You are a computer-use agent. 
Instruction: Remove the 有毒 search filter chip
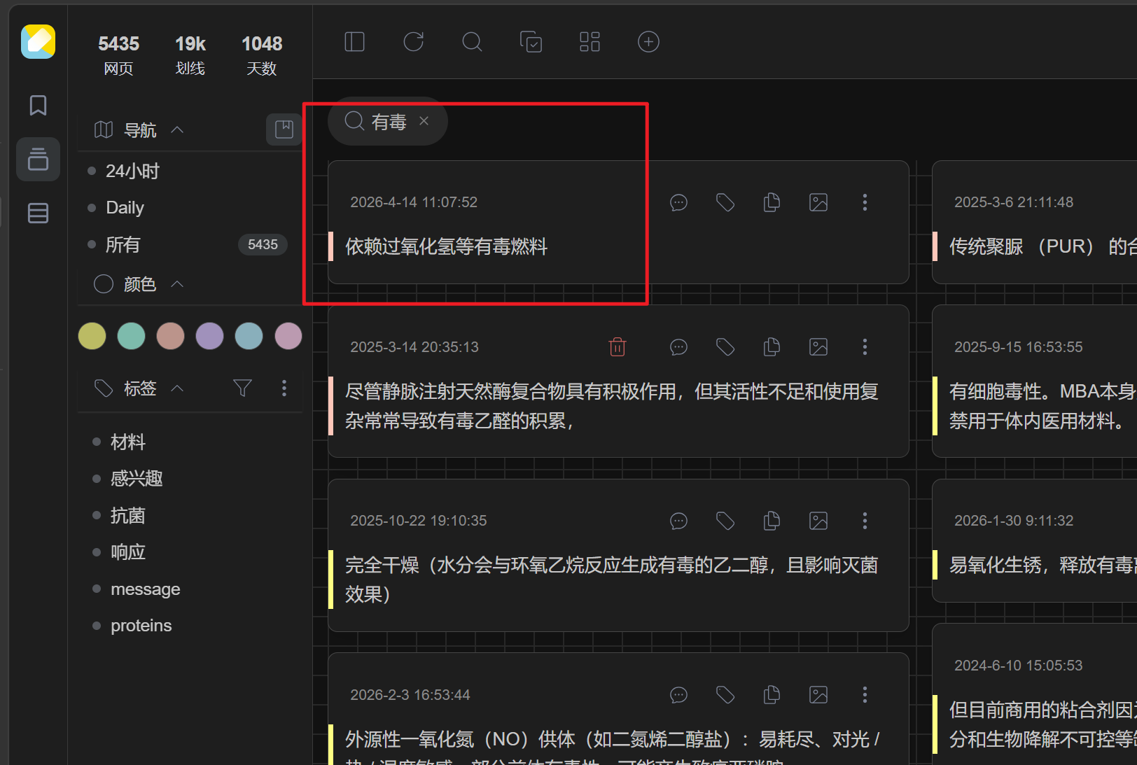click(424, 121)
